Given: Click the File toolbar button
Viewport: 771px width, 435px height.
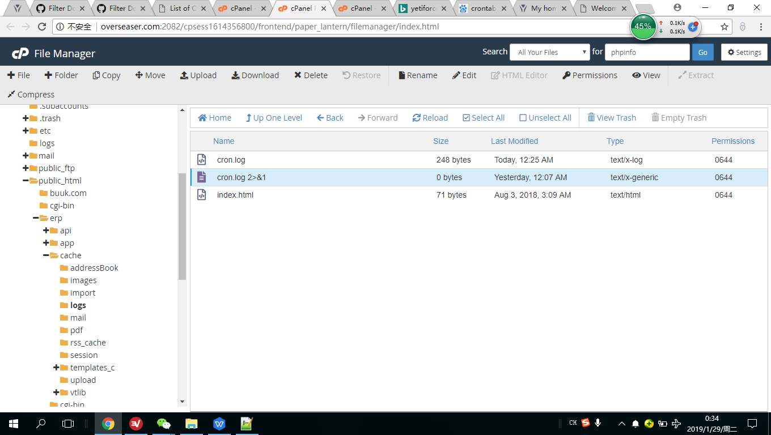Looking at the screenshot, I should click(19, 75).
